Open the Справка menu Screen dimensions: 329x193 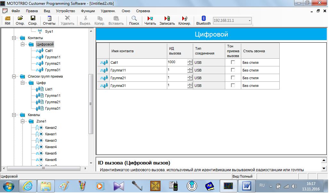tap(143, 11)
